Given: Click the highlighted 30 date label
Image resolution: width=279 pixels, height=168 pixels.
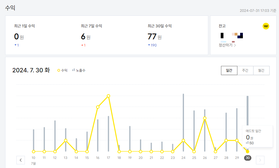Looking at the screenshot, I should [247, 158].
